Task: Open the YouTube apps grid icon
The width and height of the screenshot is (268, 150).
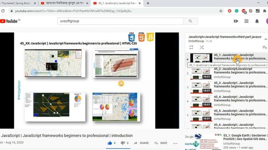Action: pyautogui.click(x=246, y=21)
